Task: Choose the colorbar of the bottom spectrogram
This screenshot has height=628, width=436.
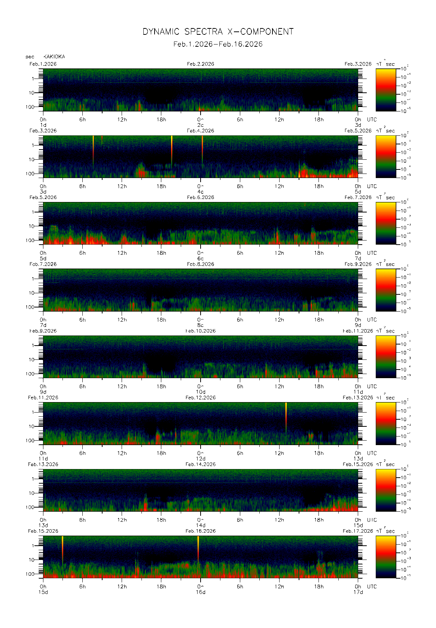Action: (385, 557)
